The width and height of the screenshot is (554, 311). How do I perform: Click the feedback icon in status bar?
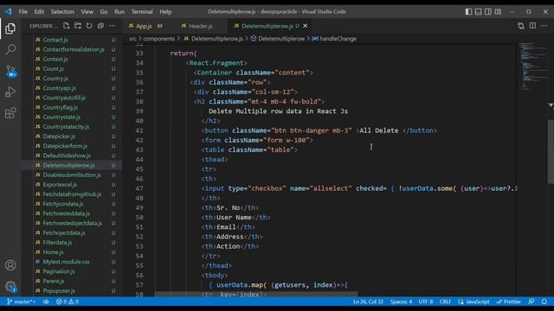531,301
